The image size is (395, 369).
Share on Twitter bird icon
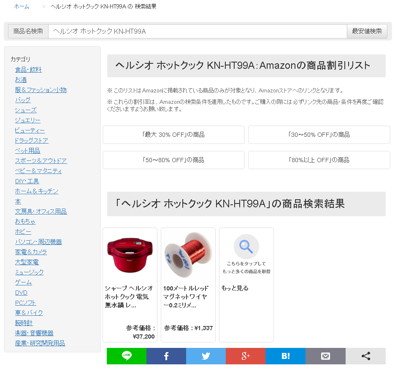[x=206, y=356]
